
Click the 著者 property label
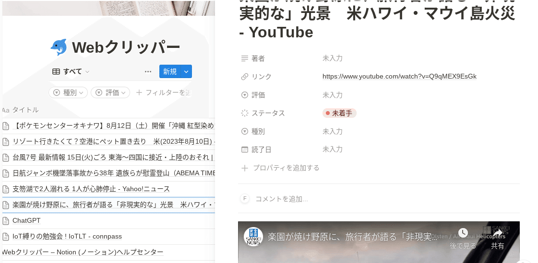[x=258, y=58]
